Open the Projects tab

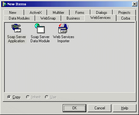click(x=124, y=13)
